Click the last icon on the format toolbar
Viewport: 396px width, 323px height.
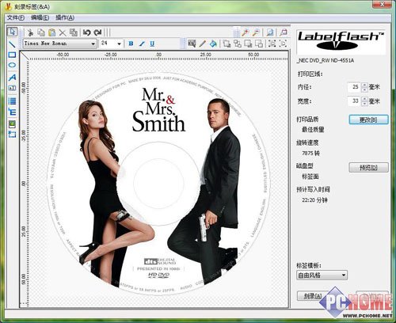(284, 44)
